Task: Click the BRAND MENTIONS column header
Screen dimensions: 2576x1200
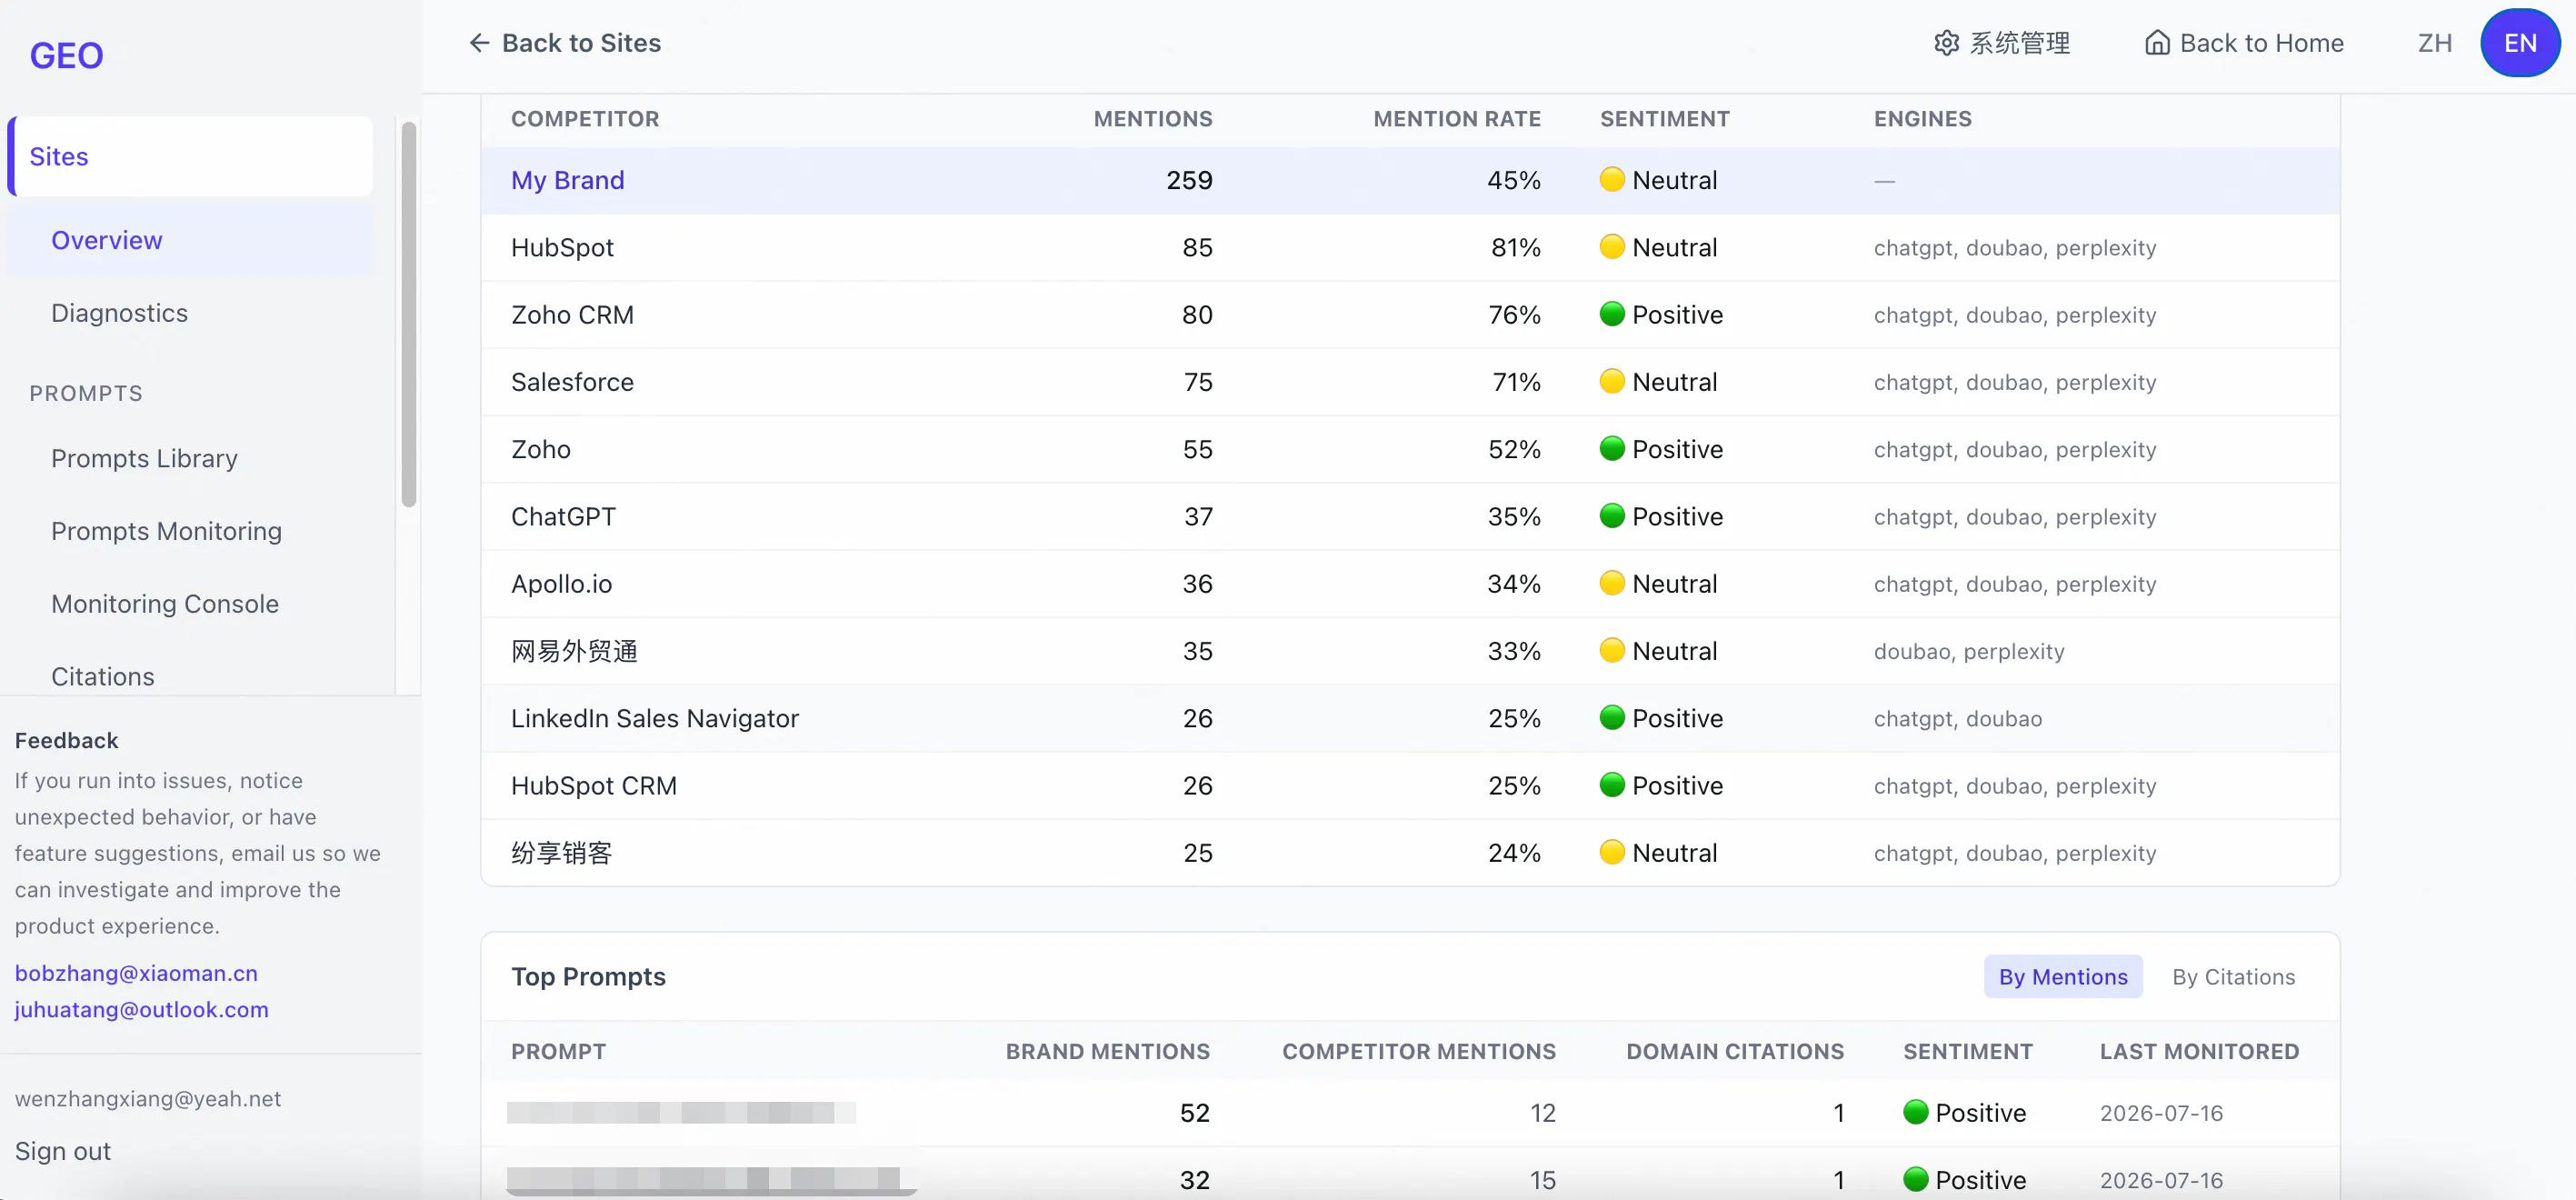Action: tap(1108, 1052)
